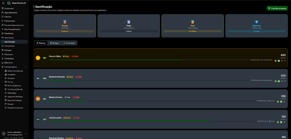
Task: Click the Comissões icon
Action: coord(2,58)
